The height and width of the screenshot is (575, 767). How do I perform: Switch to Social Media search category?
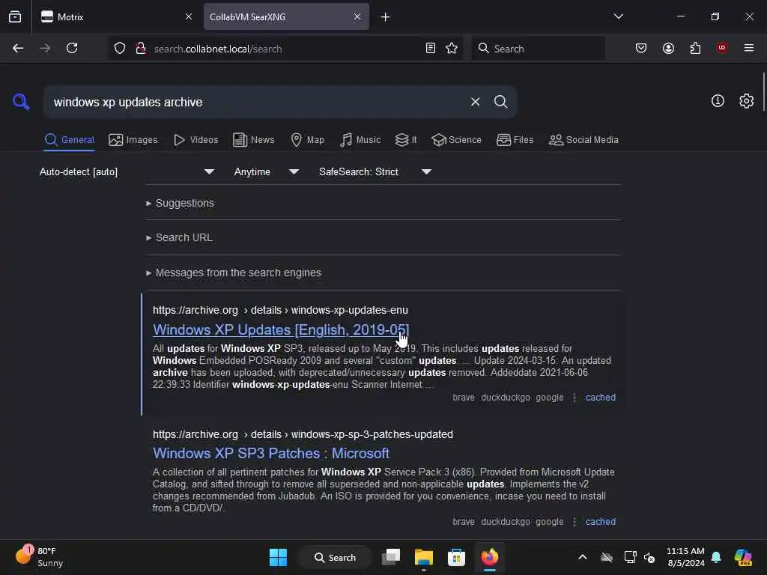[x=583, y=140]
